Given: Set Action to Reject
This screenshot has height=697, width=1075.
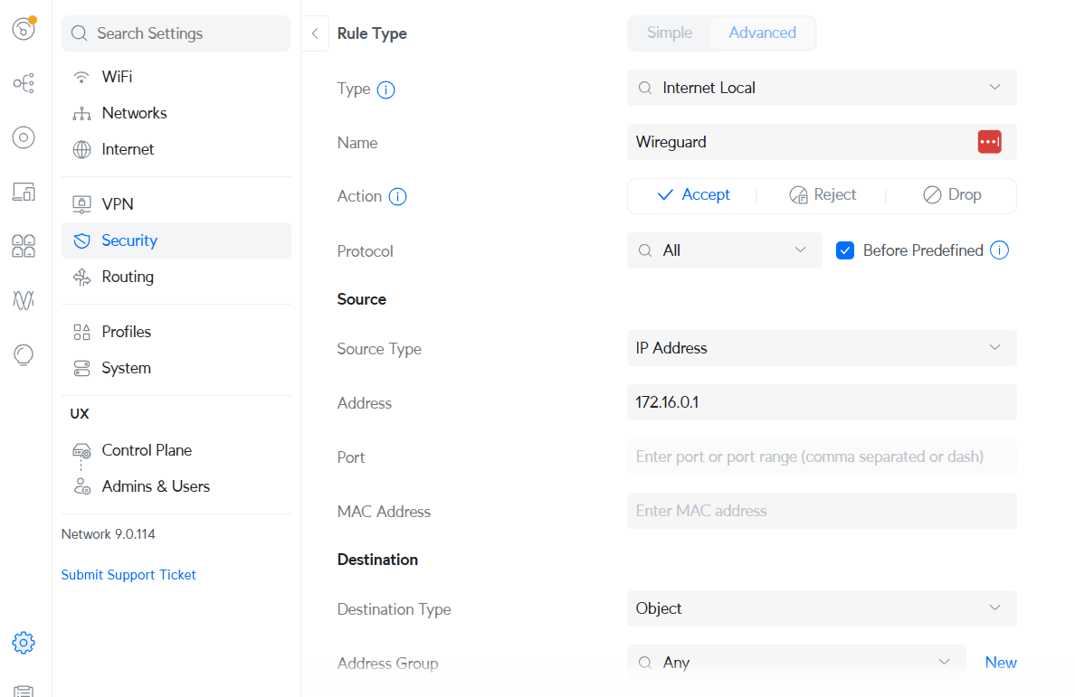Looking at the screenshot, I should click(x=822, y=195).
